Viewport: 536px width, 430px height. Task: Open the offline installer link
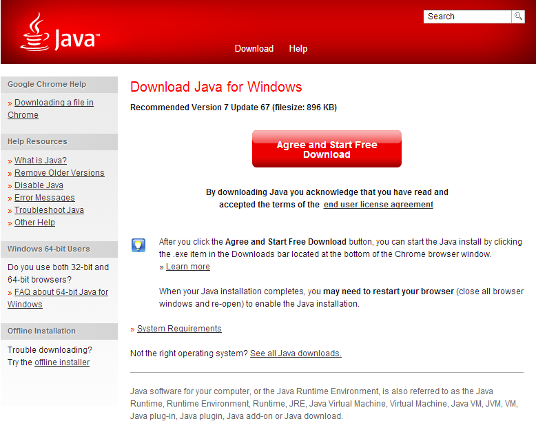click(x=62, y=362)
